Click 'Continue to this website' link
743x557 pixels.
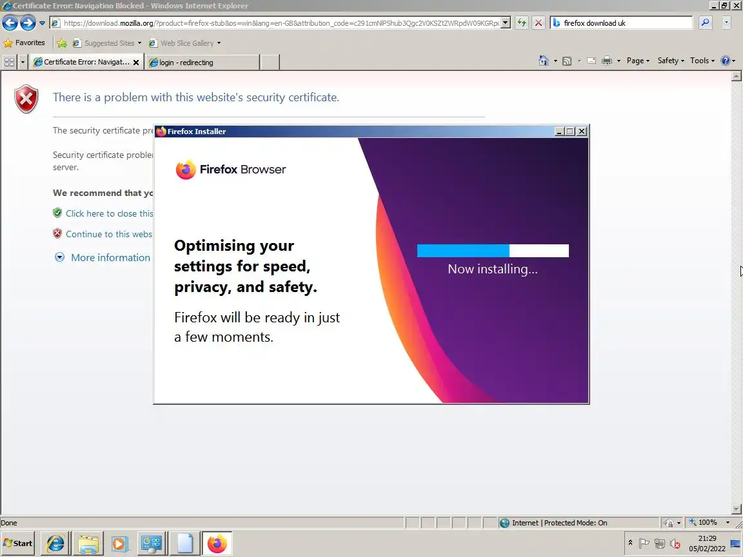tap(108, 234)
